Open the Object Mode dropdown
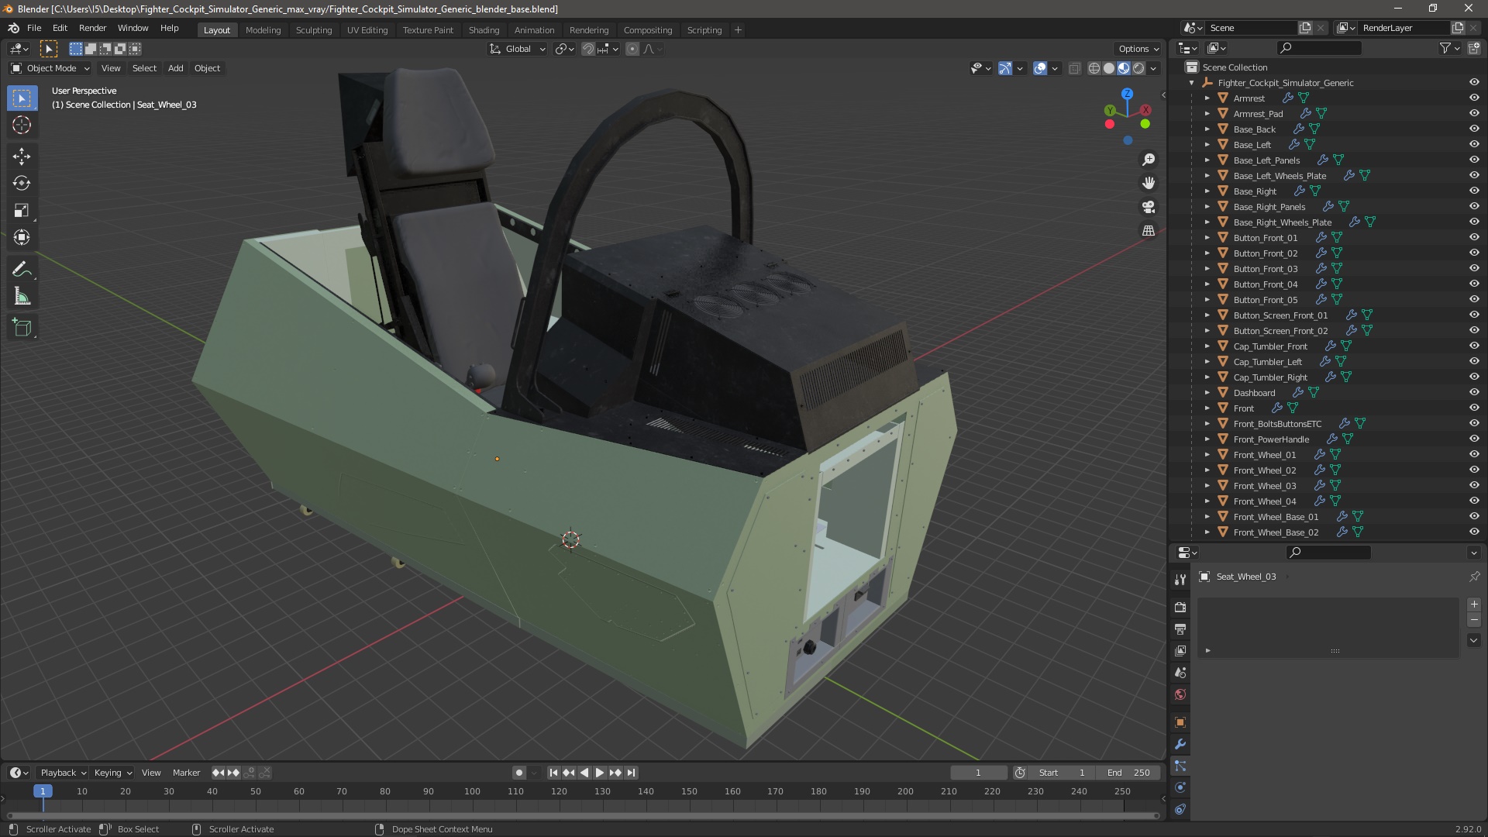This screenshot has height=837, width=1488. pos(50,68)
